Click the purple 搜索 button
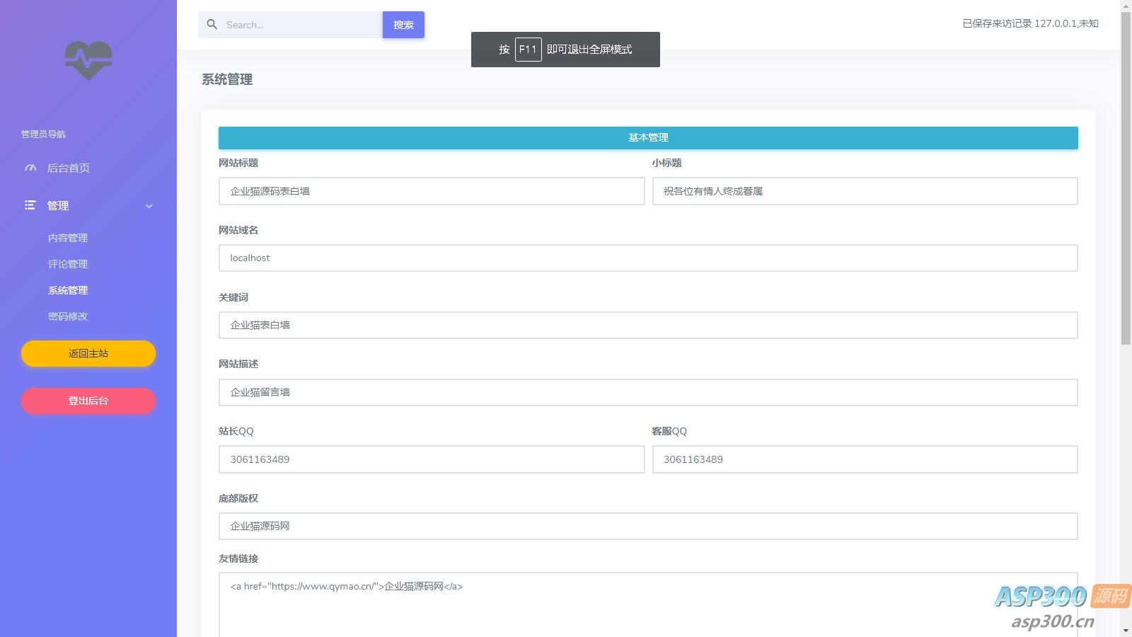Screen dimensions: 1132x637 (x=403, y=25)
